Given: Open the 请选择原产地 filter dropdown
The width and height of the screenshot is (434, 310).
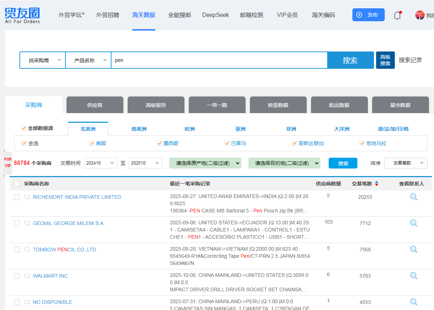Looking at the screenshot, I should 205,163.
